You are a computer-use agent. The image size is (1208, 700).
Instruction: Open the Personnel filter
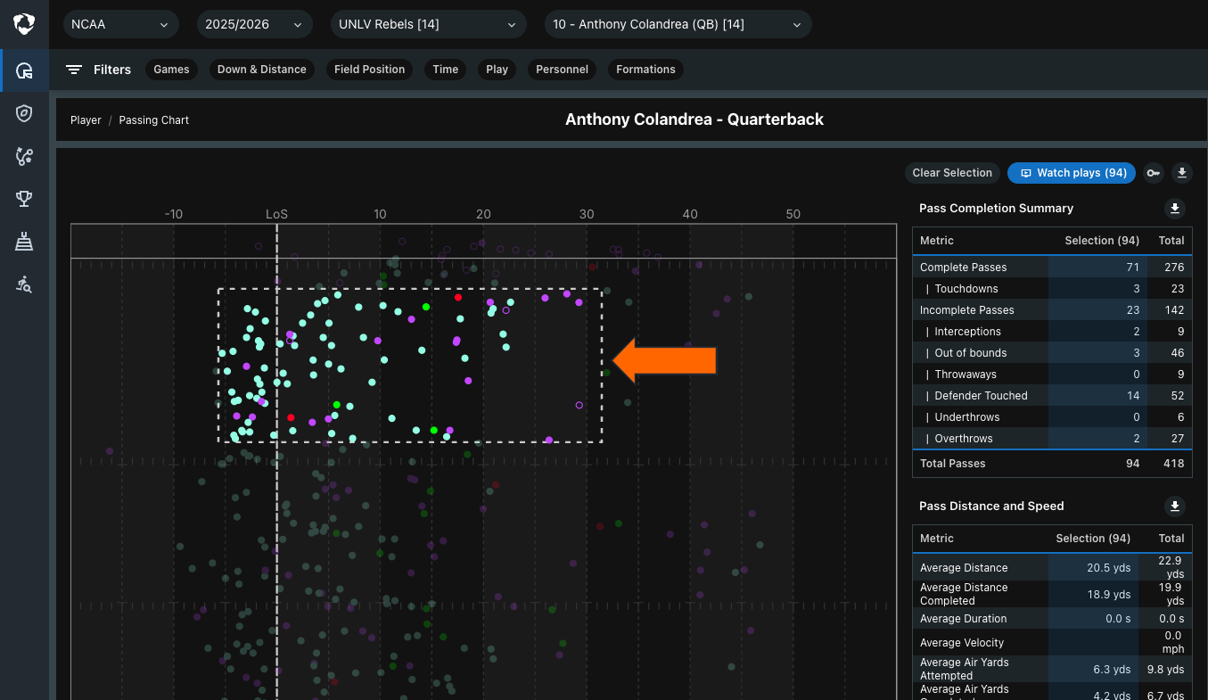[x=563, y=70]
